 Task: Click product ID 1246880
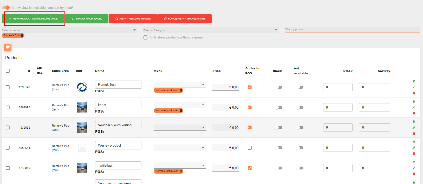click(x=24, y=168)
